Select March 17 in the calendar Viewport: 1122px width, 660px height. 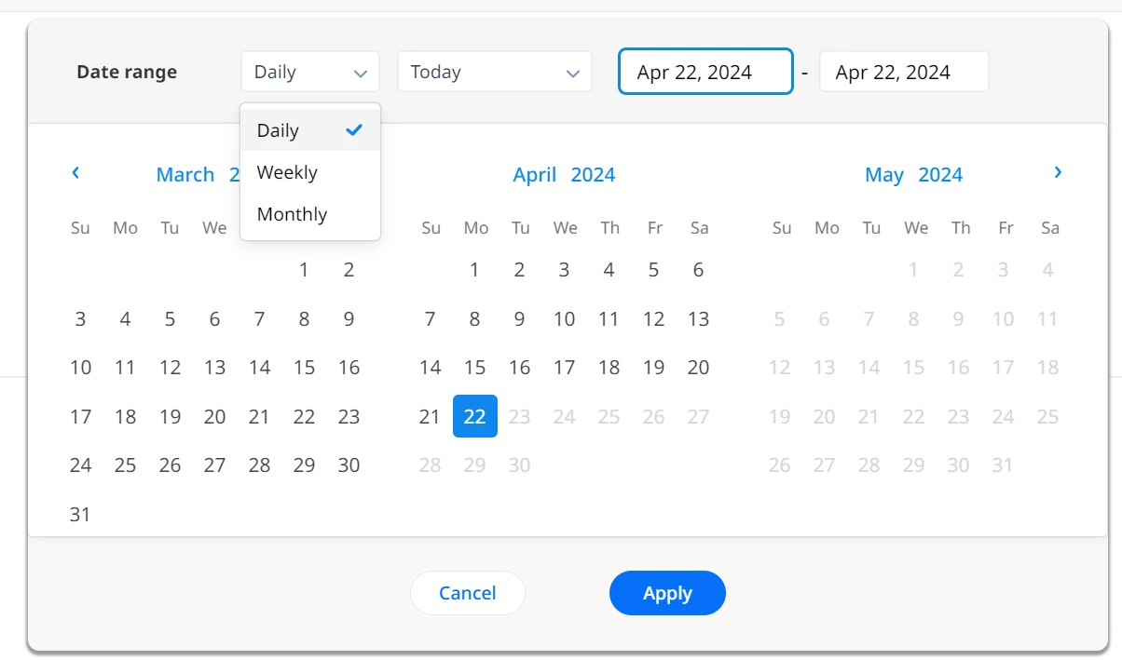tap(80, 416)
